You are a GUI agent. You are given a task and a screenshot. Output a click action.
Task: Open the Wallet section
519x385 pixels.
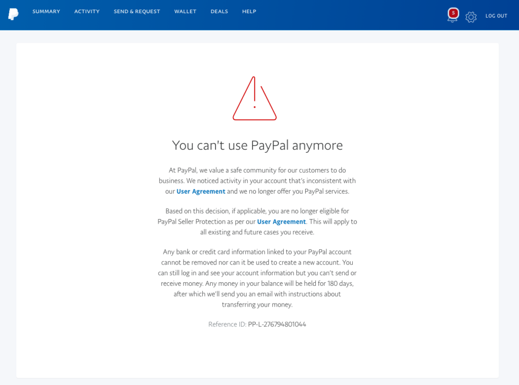(186, 12)
